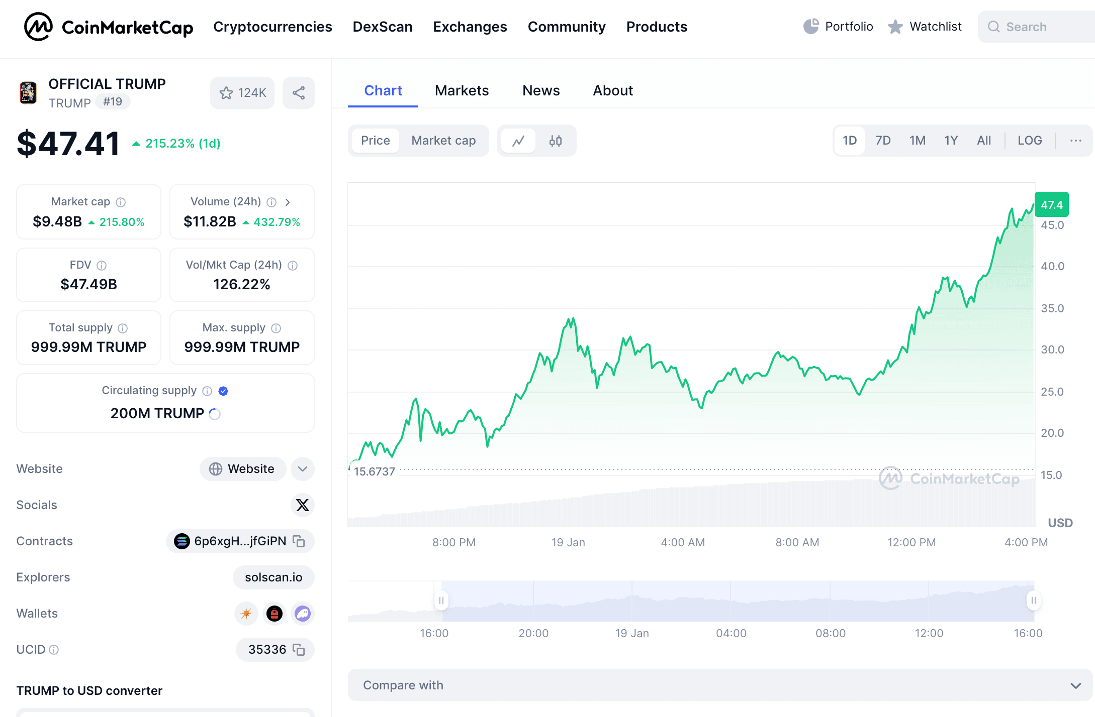This screenshot has width=1095, height=717.
Task: Switch to the Markets tab
Action: coord(462,90)
